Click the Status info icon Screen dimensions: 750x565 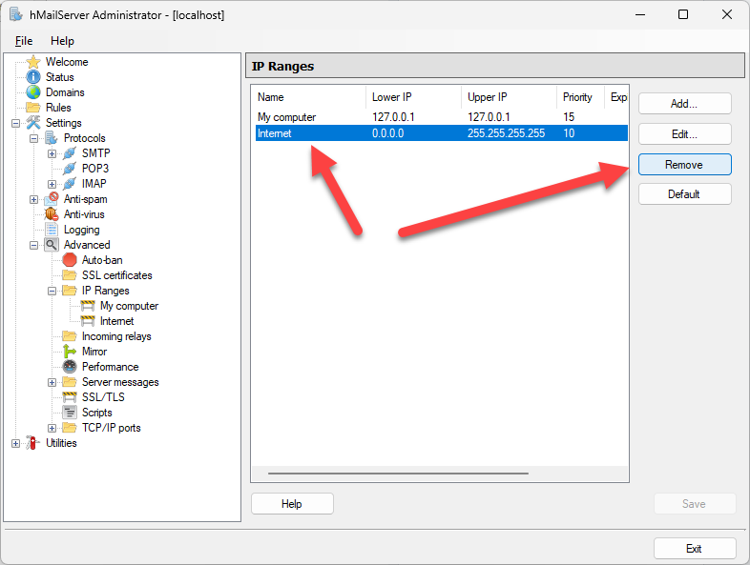[33, 77]
